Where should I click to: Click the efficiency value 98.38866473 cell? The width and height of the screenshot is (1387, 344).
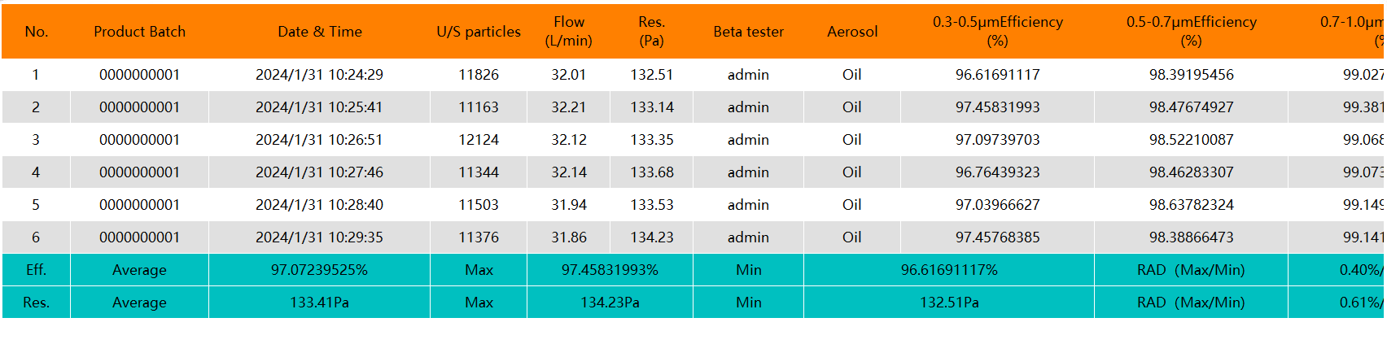coord(1191,237)
